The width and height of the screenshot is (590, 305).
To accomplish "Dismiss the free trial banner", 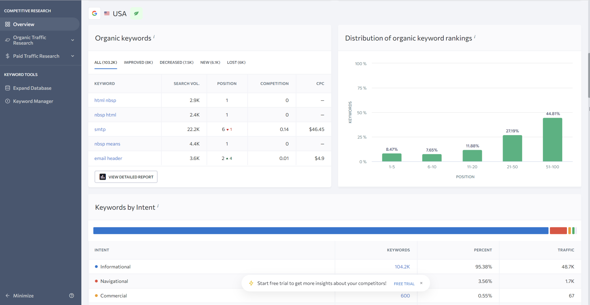I will (421, 283).
